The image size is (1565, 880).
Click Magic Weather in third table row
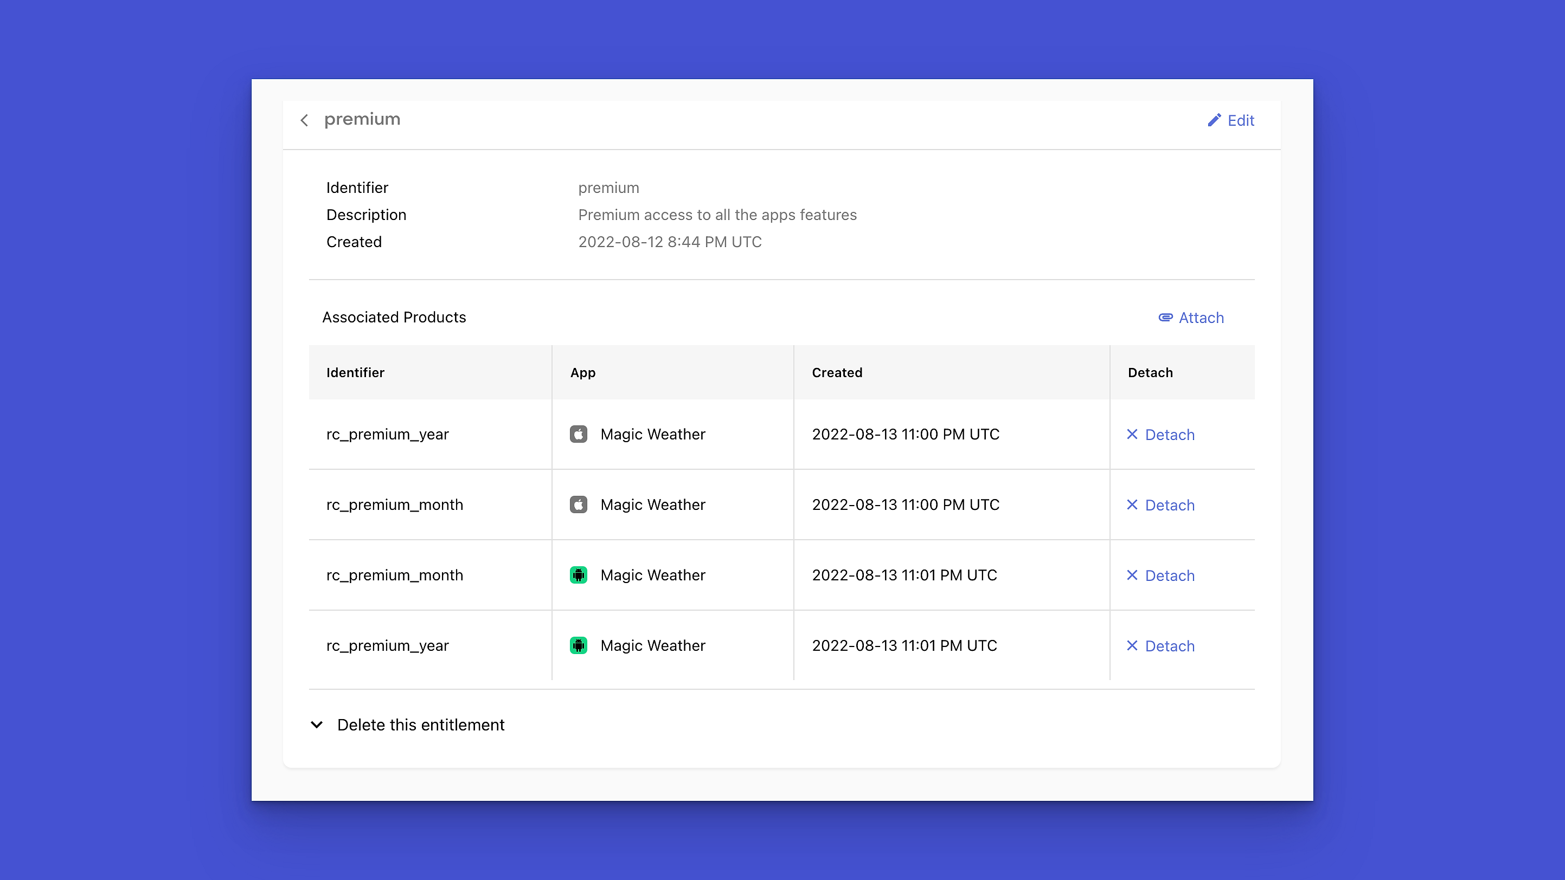652,575
